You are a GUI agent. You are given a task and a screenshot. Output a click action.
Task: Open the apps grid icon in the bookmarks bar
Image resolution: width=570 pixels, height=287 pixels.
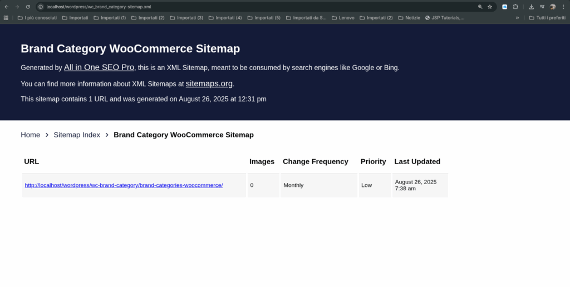(x=6, y=17)
